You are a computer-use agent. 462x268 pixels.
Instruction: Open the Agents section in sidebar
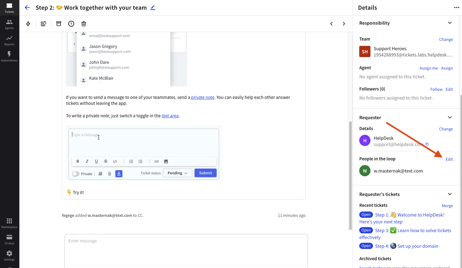(9, 24)
